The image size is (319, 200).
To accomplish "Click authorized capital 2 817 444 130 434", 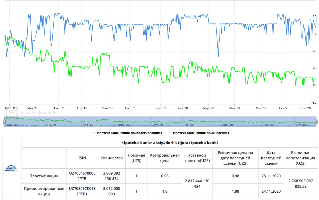I will pos(197,183).
